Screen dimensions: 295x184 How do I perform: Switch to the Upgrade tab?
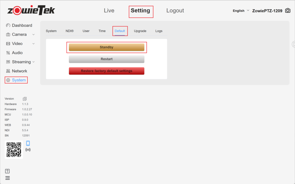click(x=140, y=31)
